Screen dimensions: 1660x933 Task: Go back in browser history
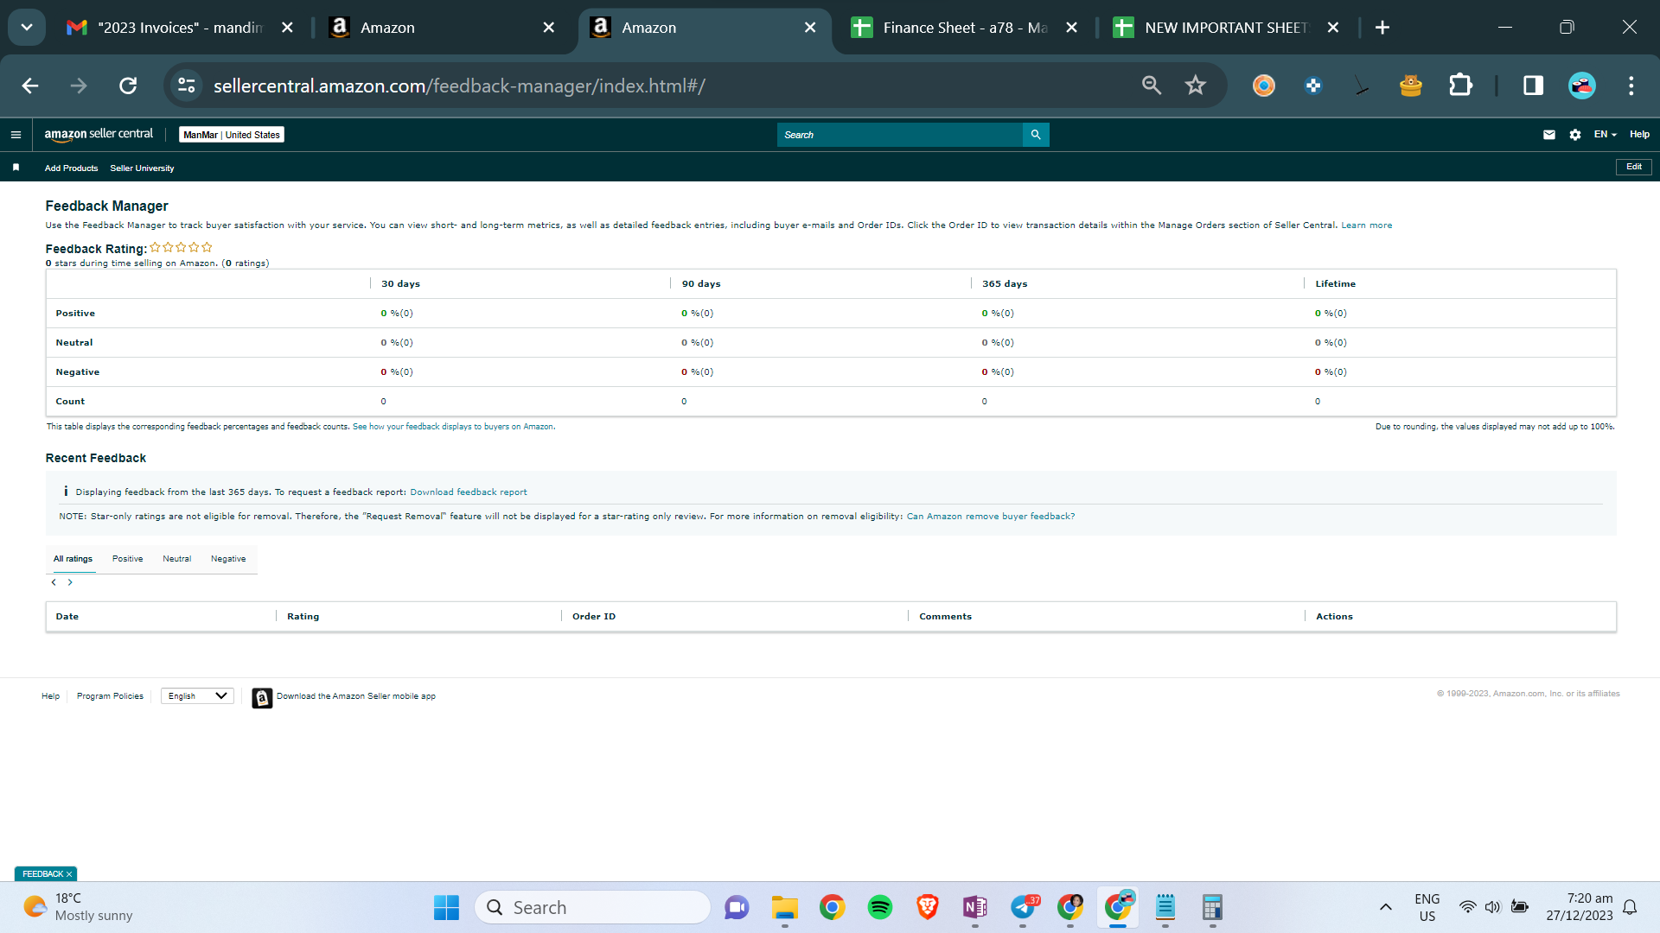[30, 86]
